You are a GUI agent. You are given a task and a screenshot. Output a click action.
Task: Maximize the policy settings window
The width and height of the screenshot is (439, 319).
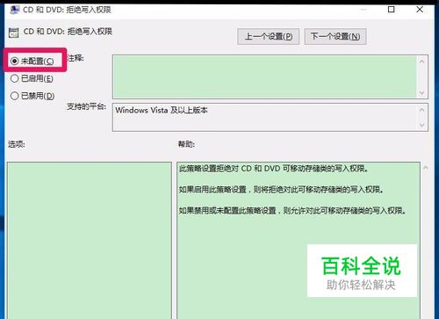[391, 10]
